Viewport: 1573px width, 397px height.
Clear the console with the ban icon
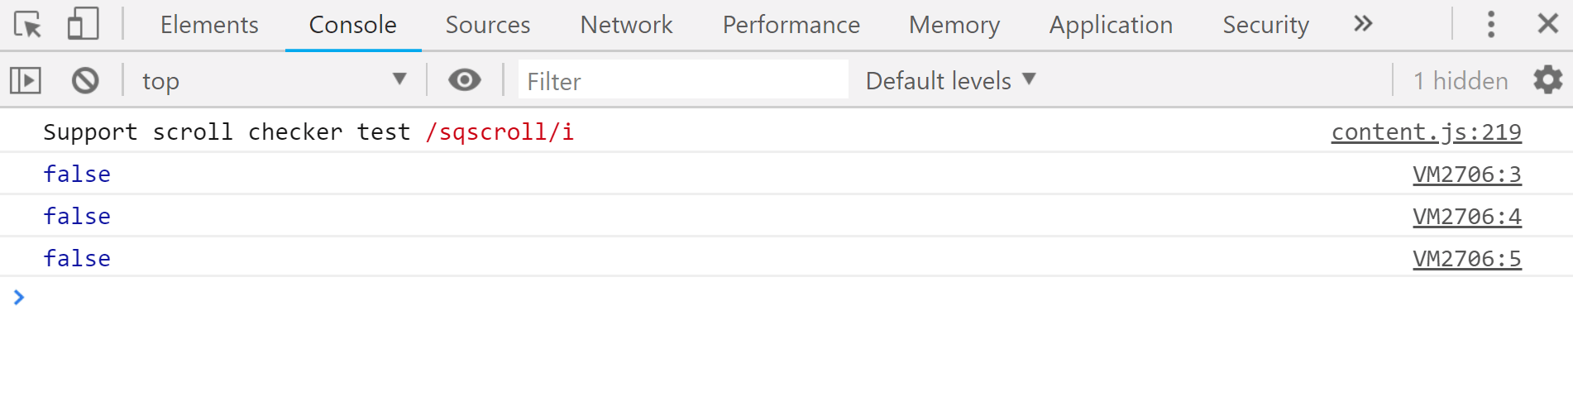(x=85, y=80)
